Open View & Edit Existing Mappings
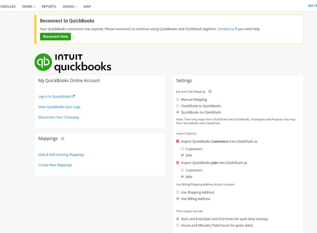 coord(61,155)
